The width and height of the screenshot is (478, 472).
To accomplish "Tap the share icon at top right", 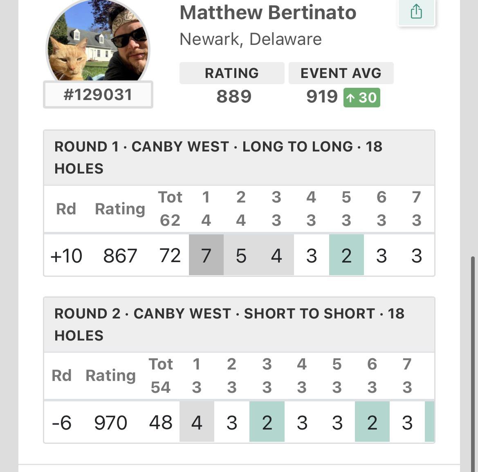I will 416,11.
